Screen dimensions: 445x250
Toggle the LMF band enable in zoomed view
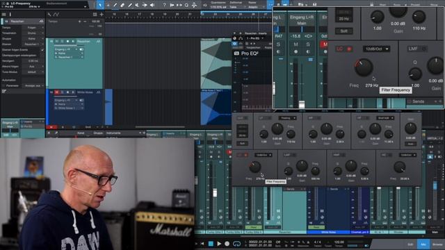click(x=424, y=49)
